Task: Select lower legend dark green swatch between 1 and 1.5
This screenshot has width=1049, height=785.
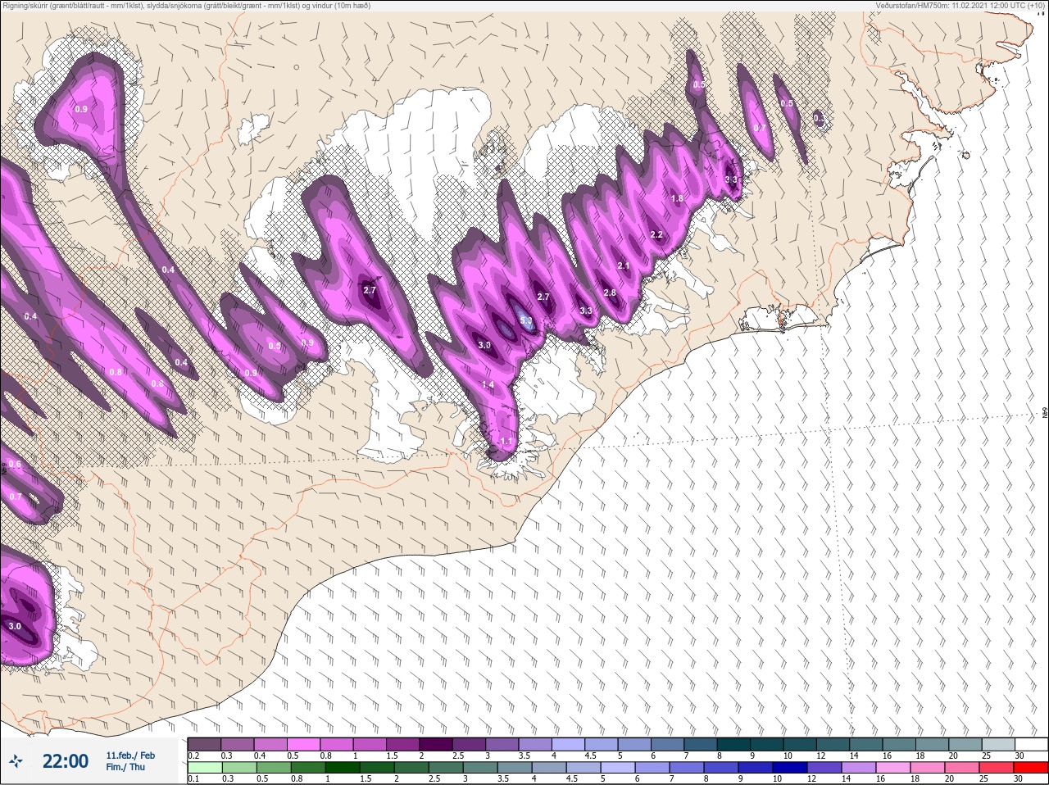Action: click(x=343, y=768)
